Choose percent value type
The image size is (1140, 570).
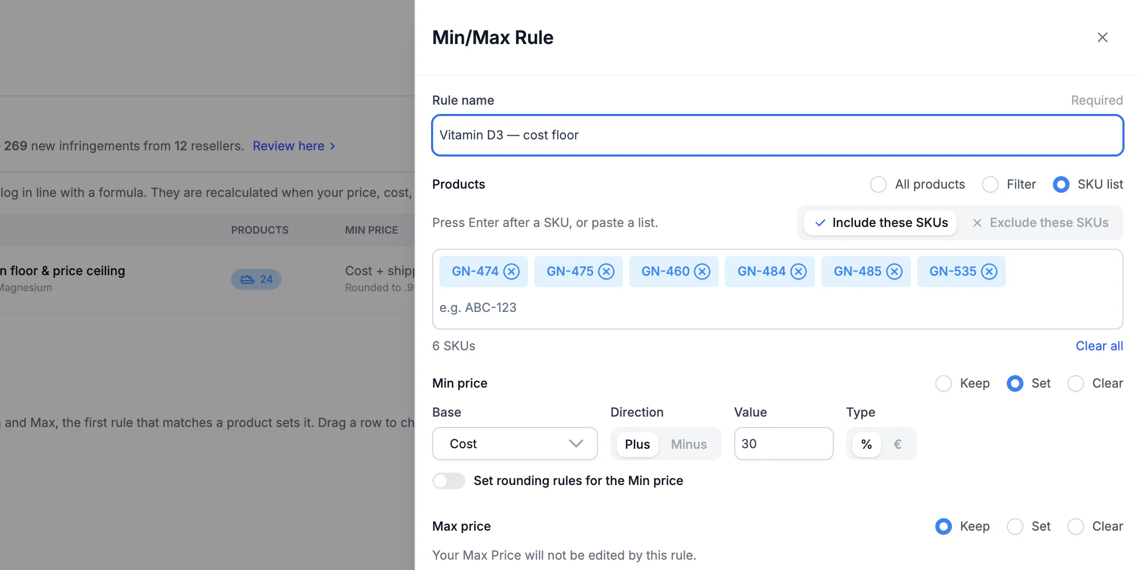(866, 444)
